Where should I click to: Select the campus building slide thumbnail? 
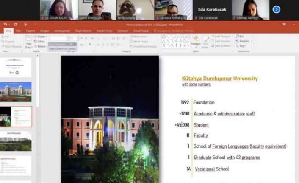coord(16,92)
